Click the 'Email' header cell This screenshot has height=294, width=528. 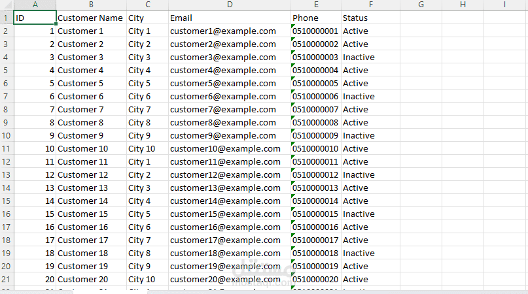[230, 18]
